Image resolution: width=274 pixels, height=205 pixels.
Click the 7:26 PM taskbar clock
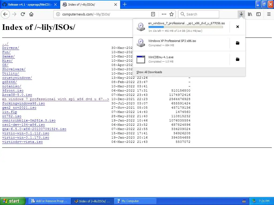pyautogui.click(x=264, y=201)
